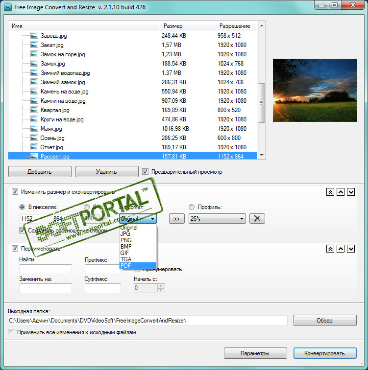
Task: Click the >> apply profile button
Action: click(176, 218)
